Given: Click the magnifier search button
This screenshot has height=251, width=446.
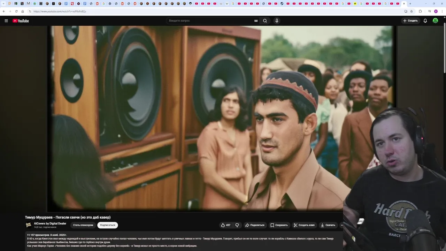Looking at the screenshot, I should pyautogui.click(x=265, y=21).
